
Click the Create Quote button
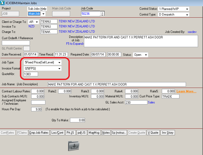[137, 133]
